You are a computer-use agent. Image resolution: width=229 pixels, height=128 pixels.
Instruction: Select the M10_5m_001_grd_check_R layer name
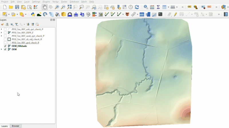coord(25,43)
